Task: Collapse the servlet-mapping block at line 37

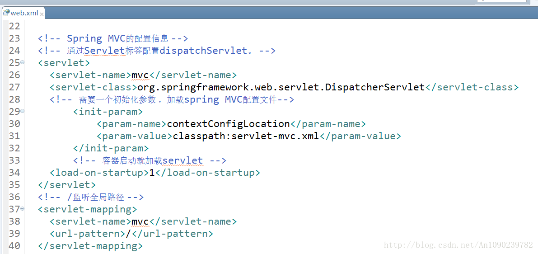Action: 22,209
